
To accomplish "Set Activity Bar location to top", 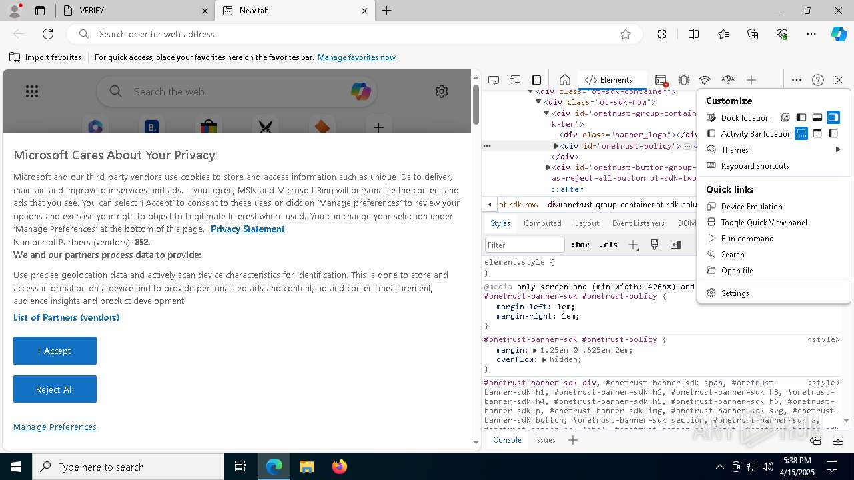I will pyautogui.click(x=817, y=133).
